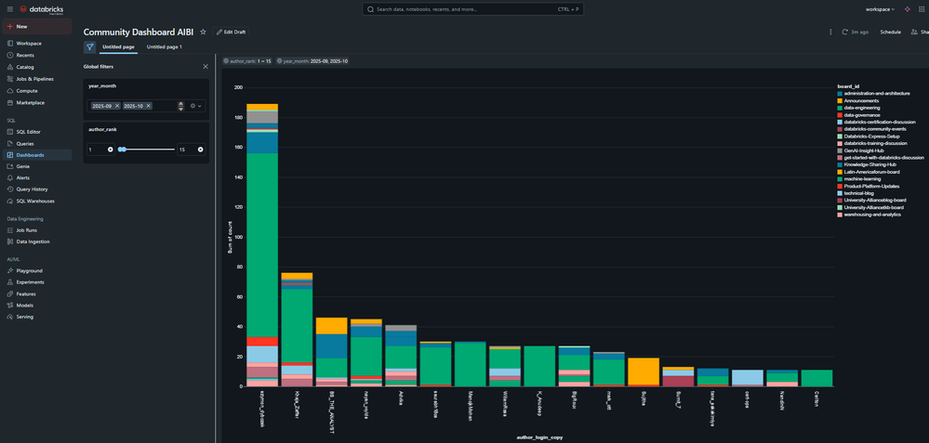The image size is (929, 443).
Task: Toggle Announcements series in the legend
Action: [x=864, y=100]
